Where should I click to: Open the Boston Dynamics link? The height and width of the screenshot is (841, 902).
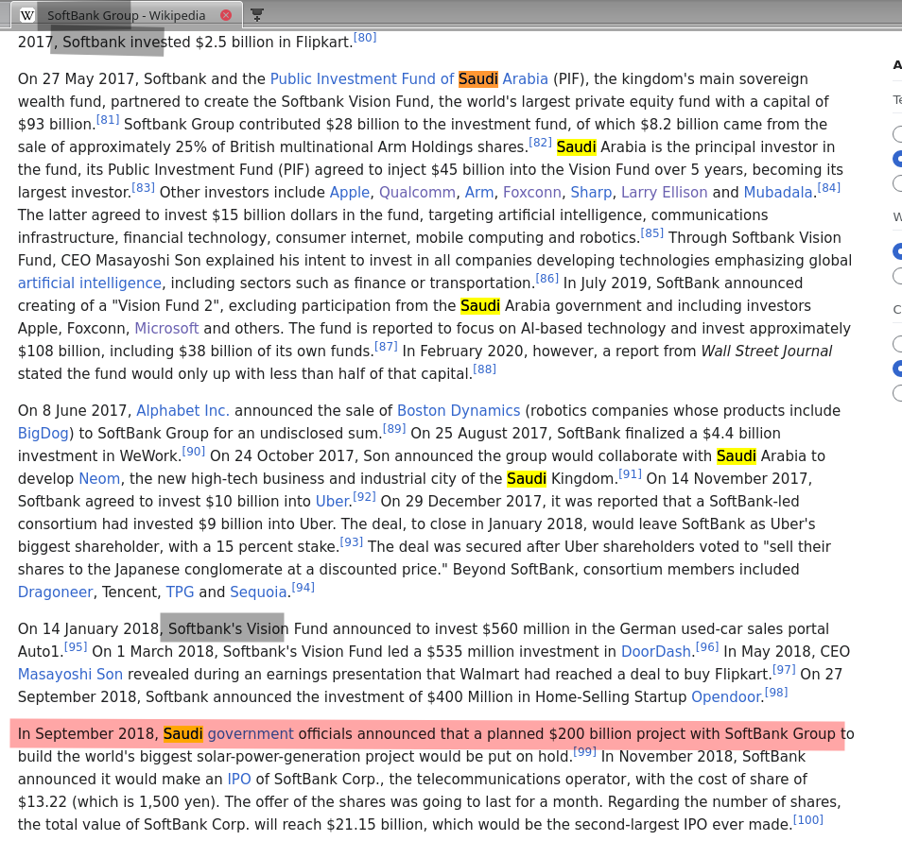coord(459,411)
